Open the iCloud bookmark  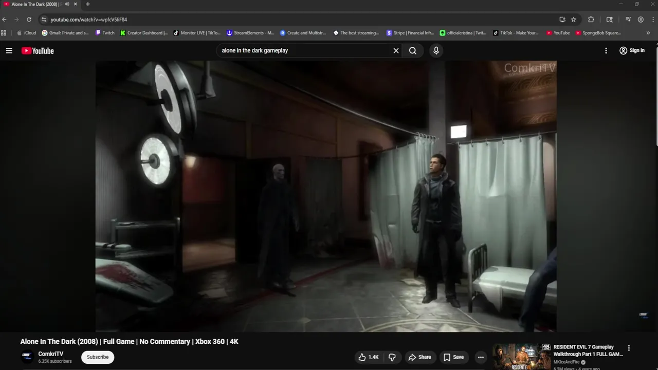click(27, 33)
